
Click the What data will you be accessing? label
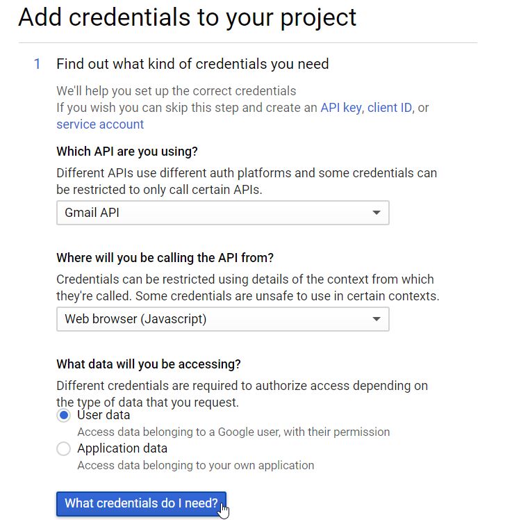[x=149, y=364]
